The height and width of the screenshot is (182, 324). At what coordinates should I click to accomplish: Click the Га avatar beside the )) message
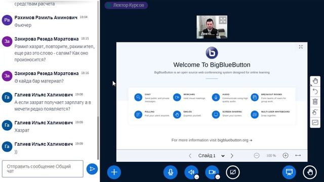[x=7, y=147]
